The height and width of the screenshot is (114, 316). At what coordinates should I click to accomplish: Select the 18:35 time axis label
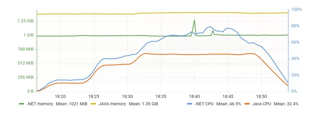[x=161, y=97]
